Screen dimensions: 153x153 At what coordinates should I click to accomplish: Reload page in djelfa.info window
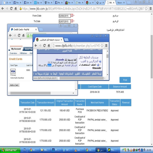[44, 46]
